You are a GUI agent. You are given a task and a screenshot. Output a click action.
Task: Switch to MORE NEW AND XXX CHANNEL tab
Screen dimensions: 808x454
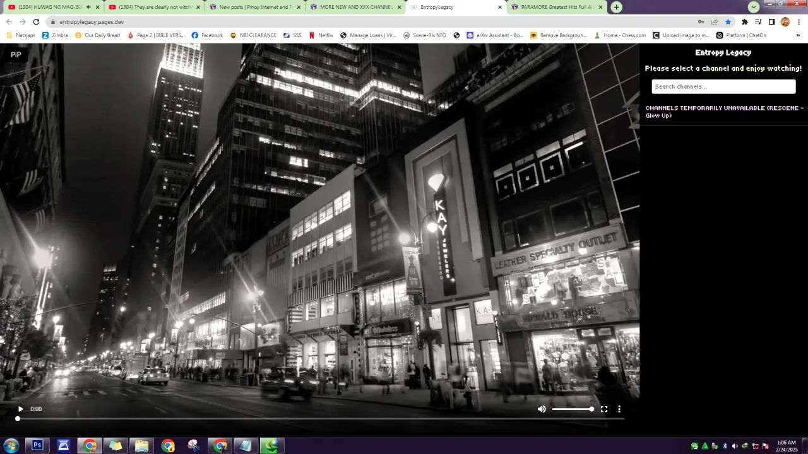[356, 7]
